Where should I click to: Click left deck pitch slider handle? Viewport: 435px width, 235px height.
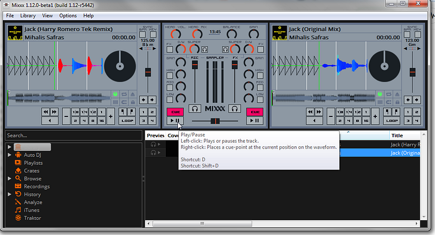148,72
